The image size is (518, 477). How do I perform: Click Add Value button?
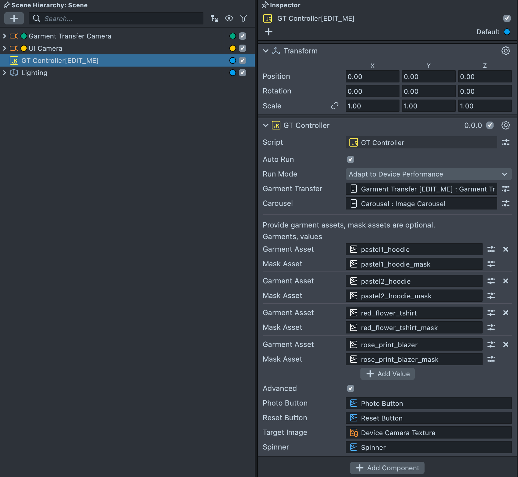coord(387,374)
